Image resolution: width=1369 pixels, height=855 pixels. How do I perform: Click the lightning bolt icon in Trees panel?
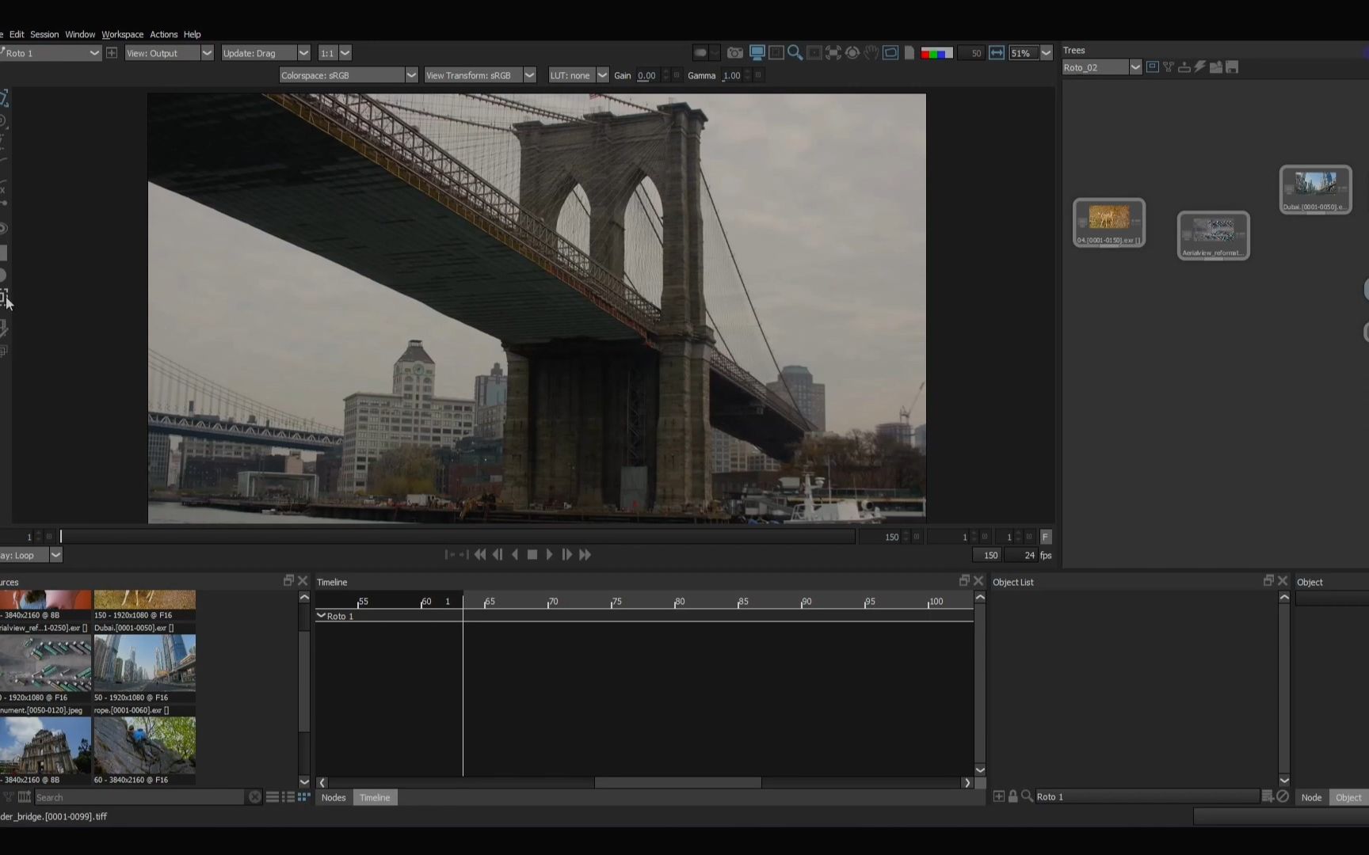(1200, 67)
